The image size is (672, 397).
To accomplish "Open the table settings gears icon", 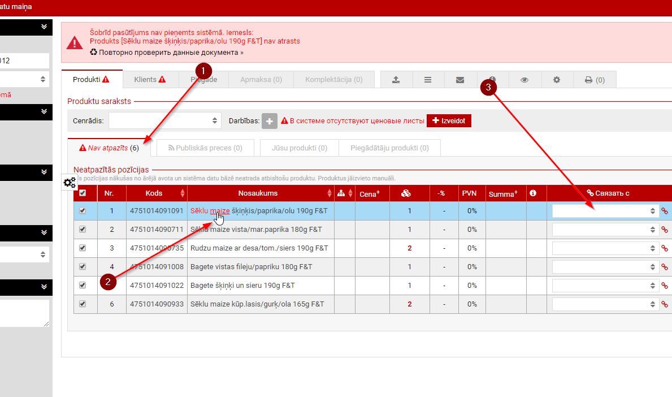I will (70, 183).
